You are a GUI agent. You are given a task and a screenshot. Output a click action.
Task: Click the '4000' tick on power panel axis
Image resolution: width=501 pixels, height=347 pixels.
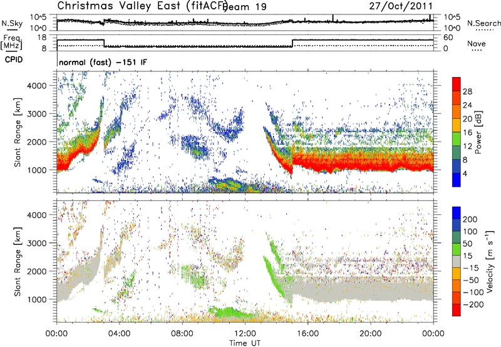pyautogui.click(x=36, y=86)
